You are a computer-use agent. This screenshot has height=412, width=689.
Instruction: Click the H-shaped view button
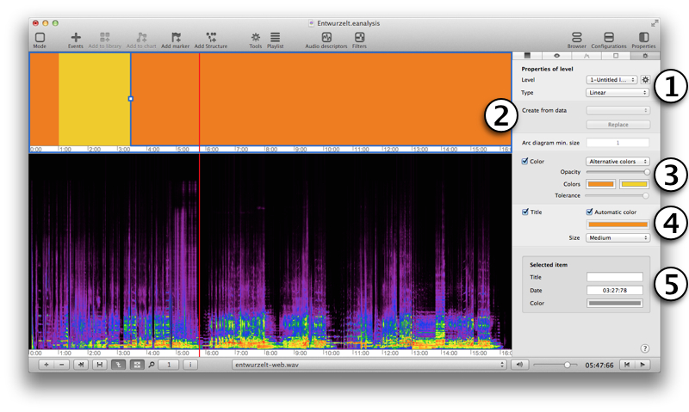pyautogui.click(x=100, y=365)
